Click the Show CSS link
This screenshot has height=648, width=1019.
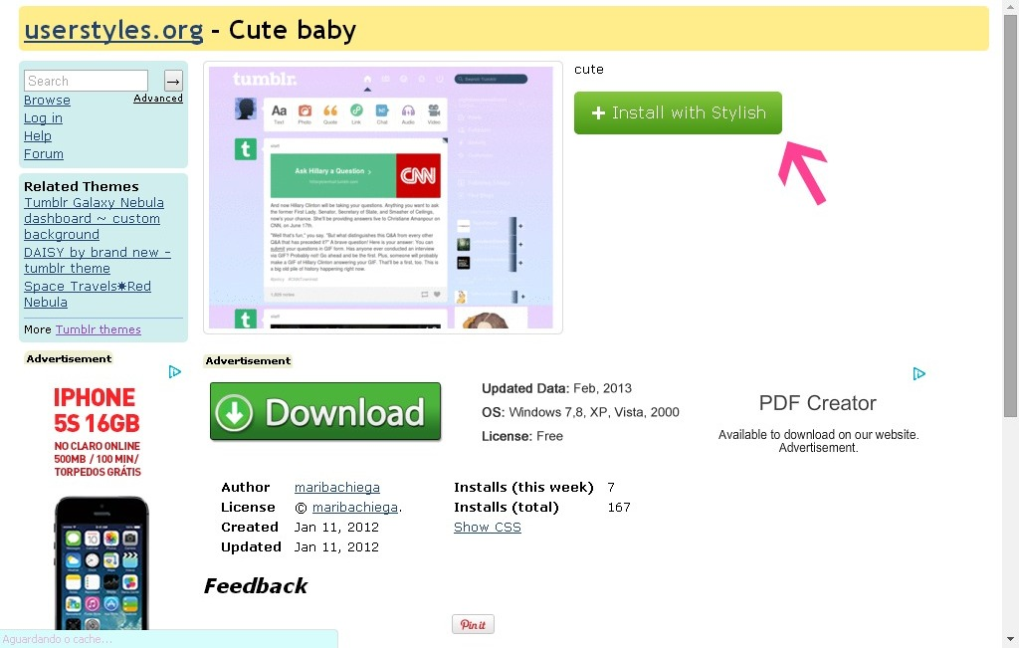488,528
